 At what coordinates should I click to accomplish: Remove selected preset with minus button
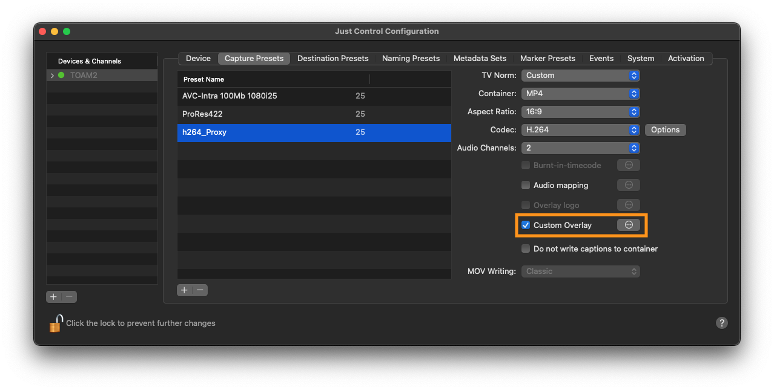200,290
